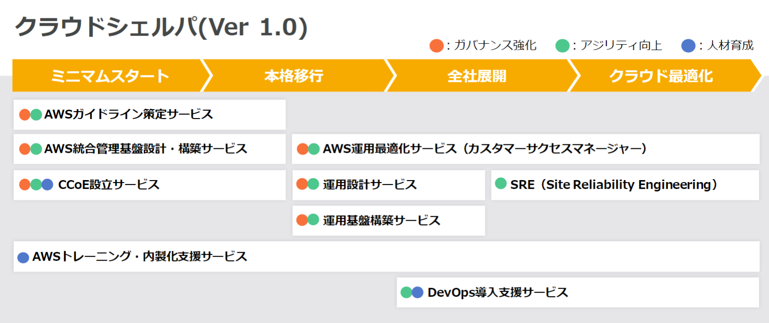The image size is (769, 323).
Task: Click the green dot next to SRE
Action: [x=501, y=184]
